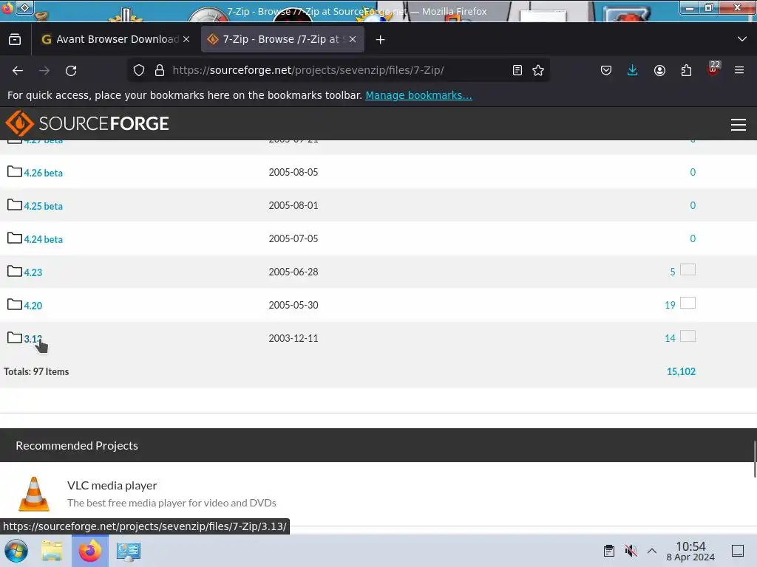The width and height of the screenshot is (757, 567).
Task: Open the 4.25 beta folder
Action: [x=44, y=207]
